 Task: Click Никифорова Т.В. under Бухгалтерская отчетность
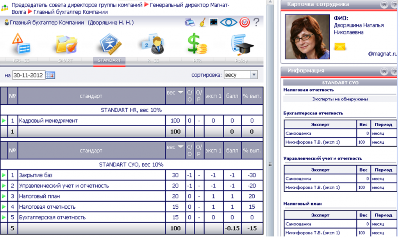point(312,142)
